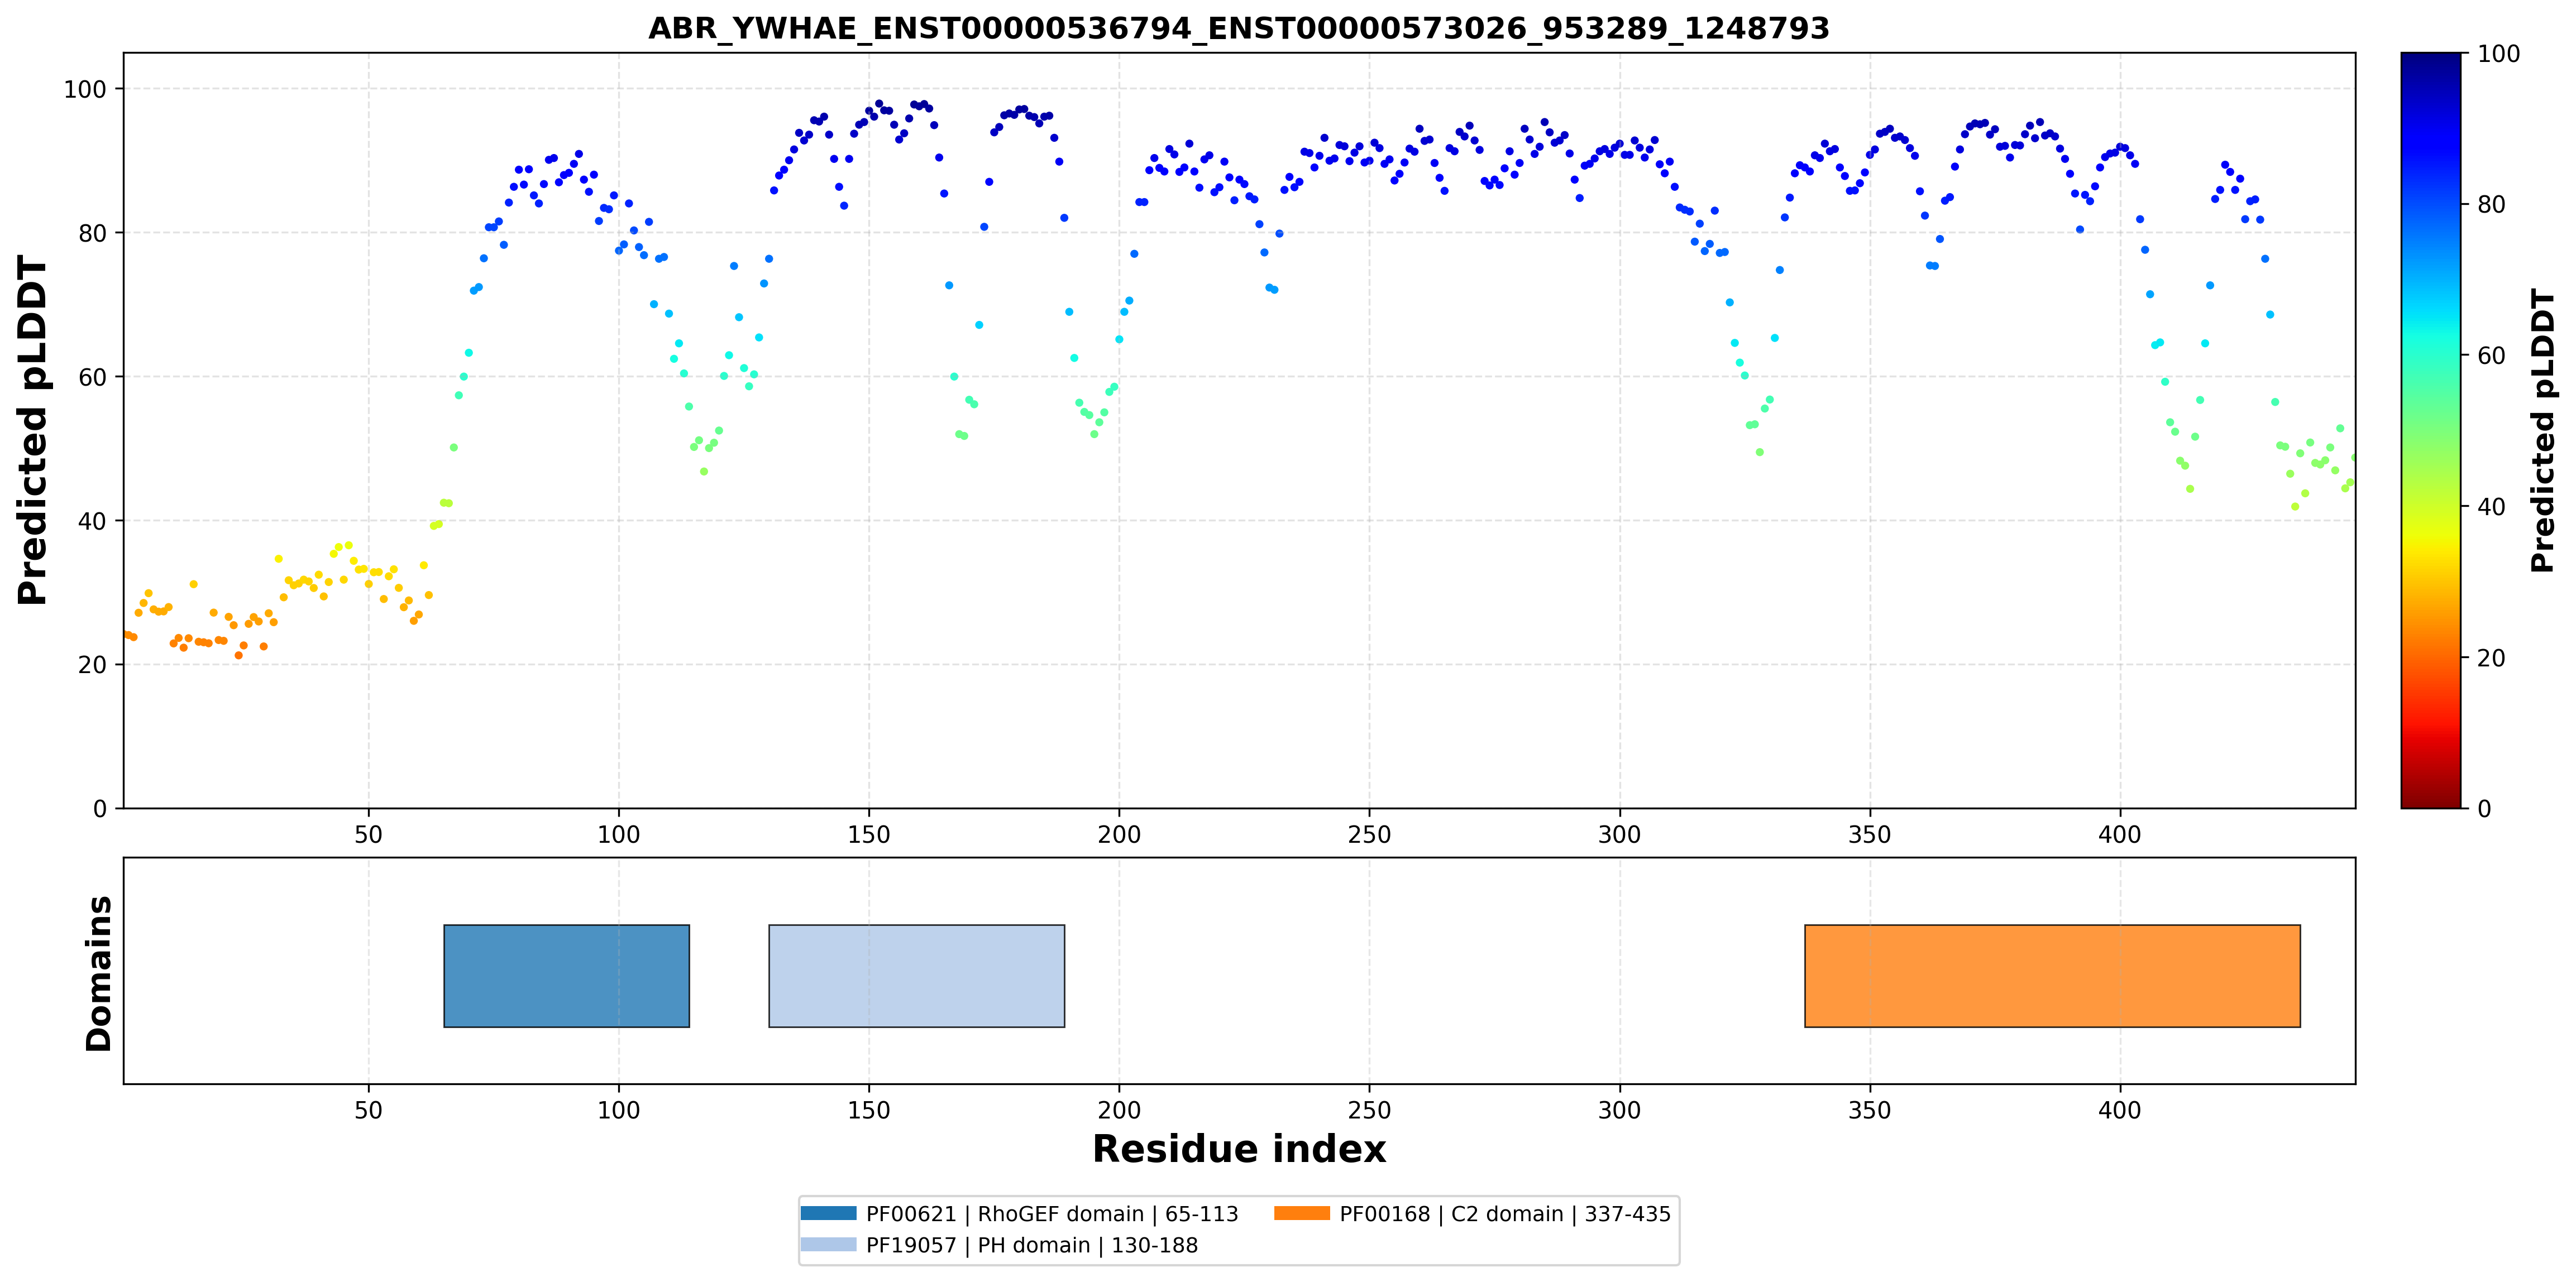Click y-axis tick label 80
Viewport: 2576px width, 1282px height.
(92, 233)
